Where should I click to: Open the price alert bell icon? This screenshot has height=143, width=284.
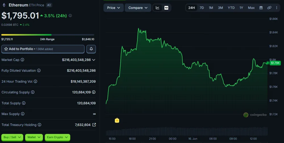91,49
